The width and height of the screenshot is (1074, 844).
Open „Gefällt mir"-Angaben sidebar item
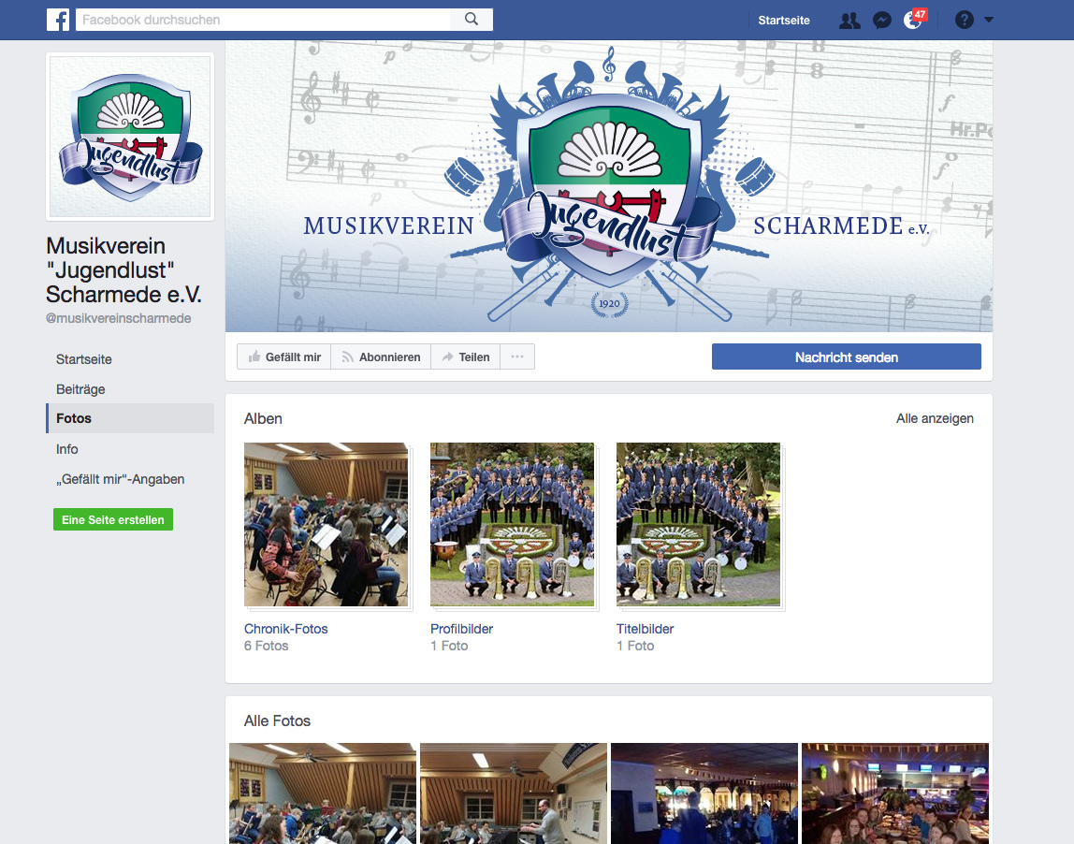tap(121, 479)
